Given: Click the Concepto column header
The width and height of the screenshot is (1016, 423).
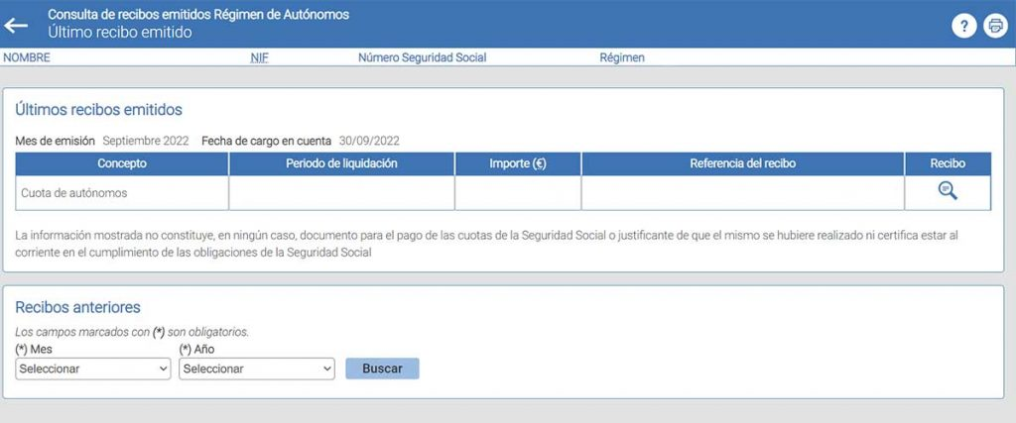Looking at the screenshot, I should click(122, 163).
